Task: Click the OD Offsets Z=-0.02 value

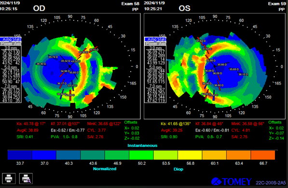Action: pyautogui.click(x=132, y=138)
